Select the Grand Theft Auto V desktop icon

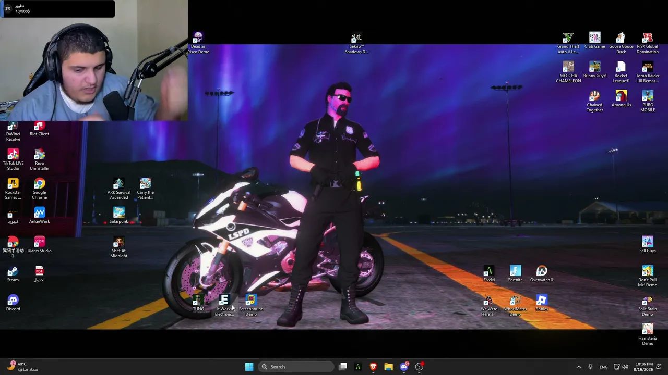point(568,43)
